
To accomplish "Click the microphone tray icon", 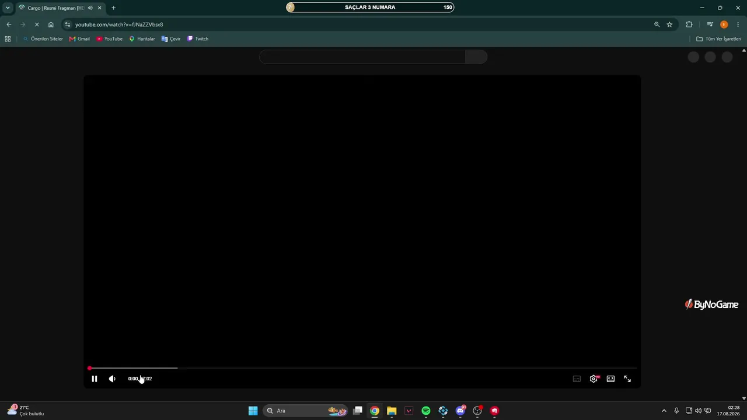I will (x=676, y=411).
